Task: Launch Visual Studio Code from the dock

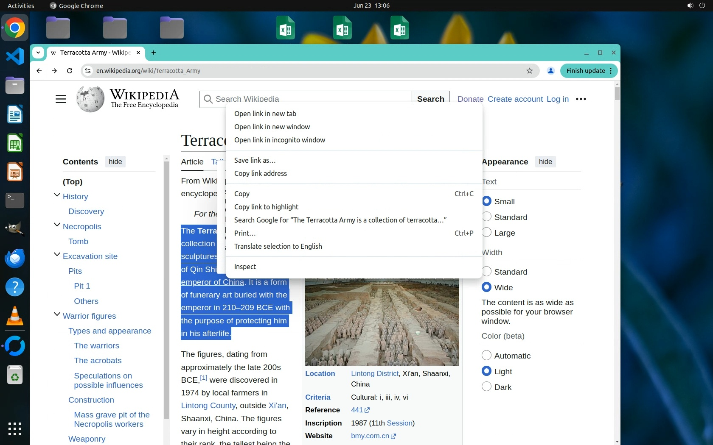Action: click(x=15, y=56)
